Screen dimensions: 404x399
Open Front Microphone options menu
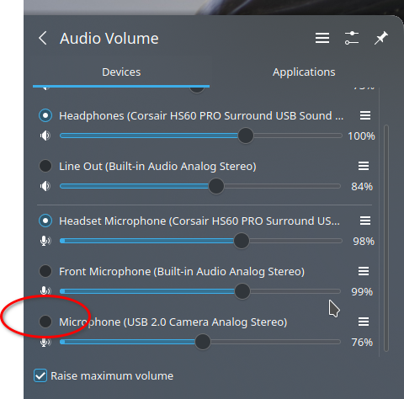pyautogui.click(x=364, y=271)
